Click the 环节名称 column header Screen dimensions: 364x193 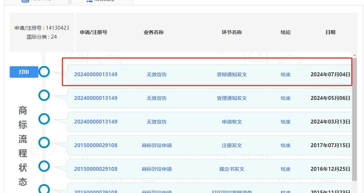point(232,32)
